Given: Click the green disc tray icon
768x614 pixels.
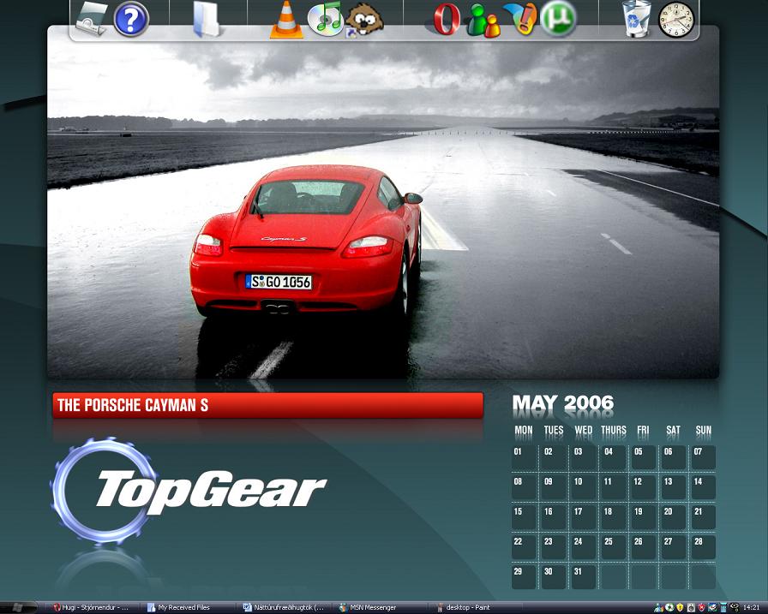Looking at the screenshot, I should coord(670,607).
